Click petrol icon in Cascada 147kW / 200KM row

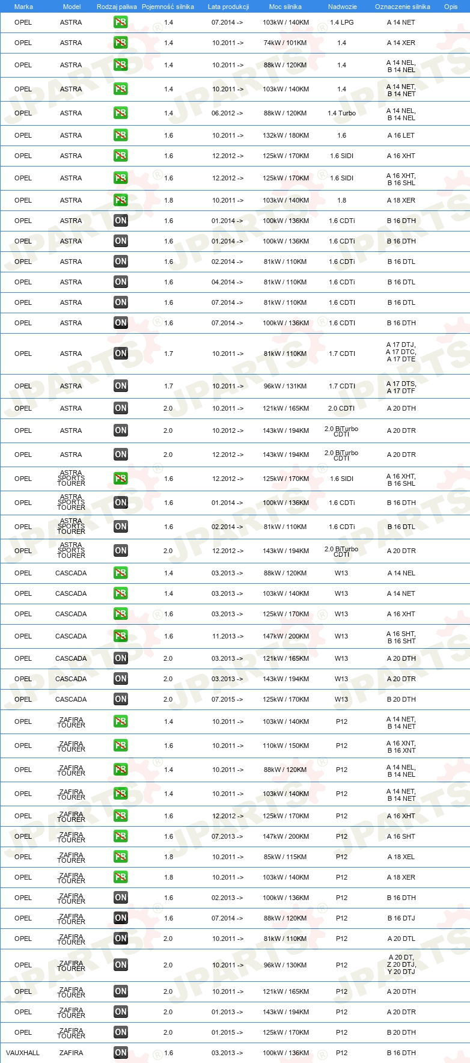pos(120,636)
